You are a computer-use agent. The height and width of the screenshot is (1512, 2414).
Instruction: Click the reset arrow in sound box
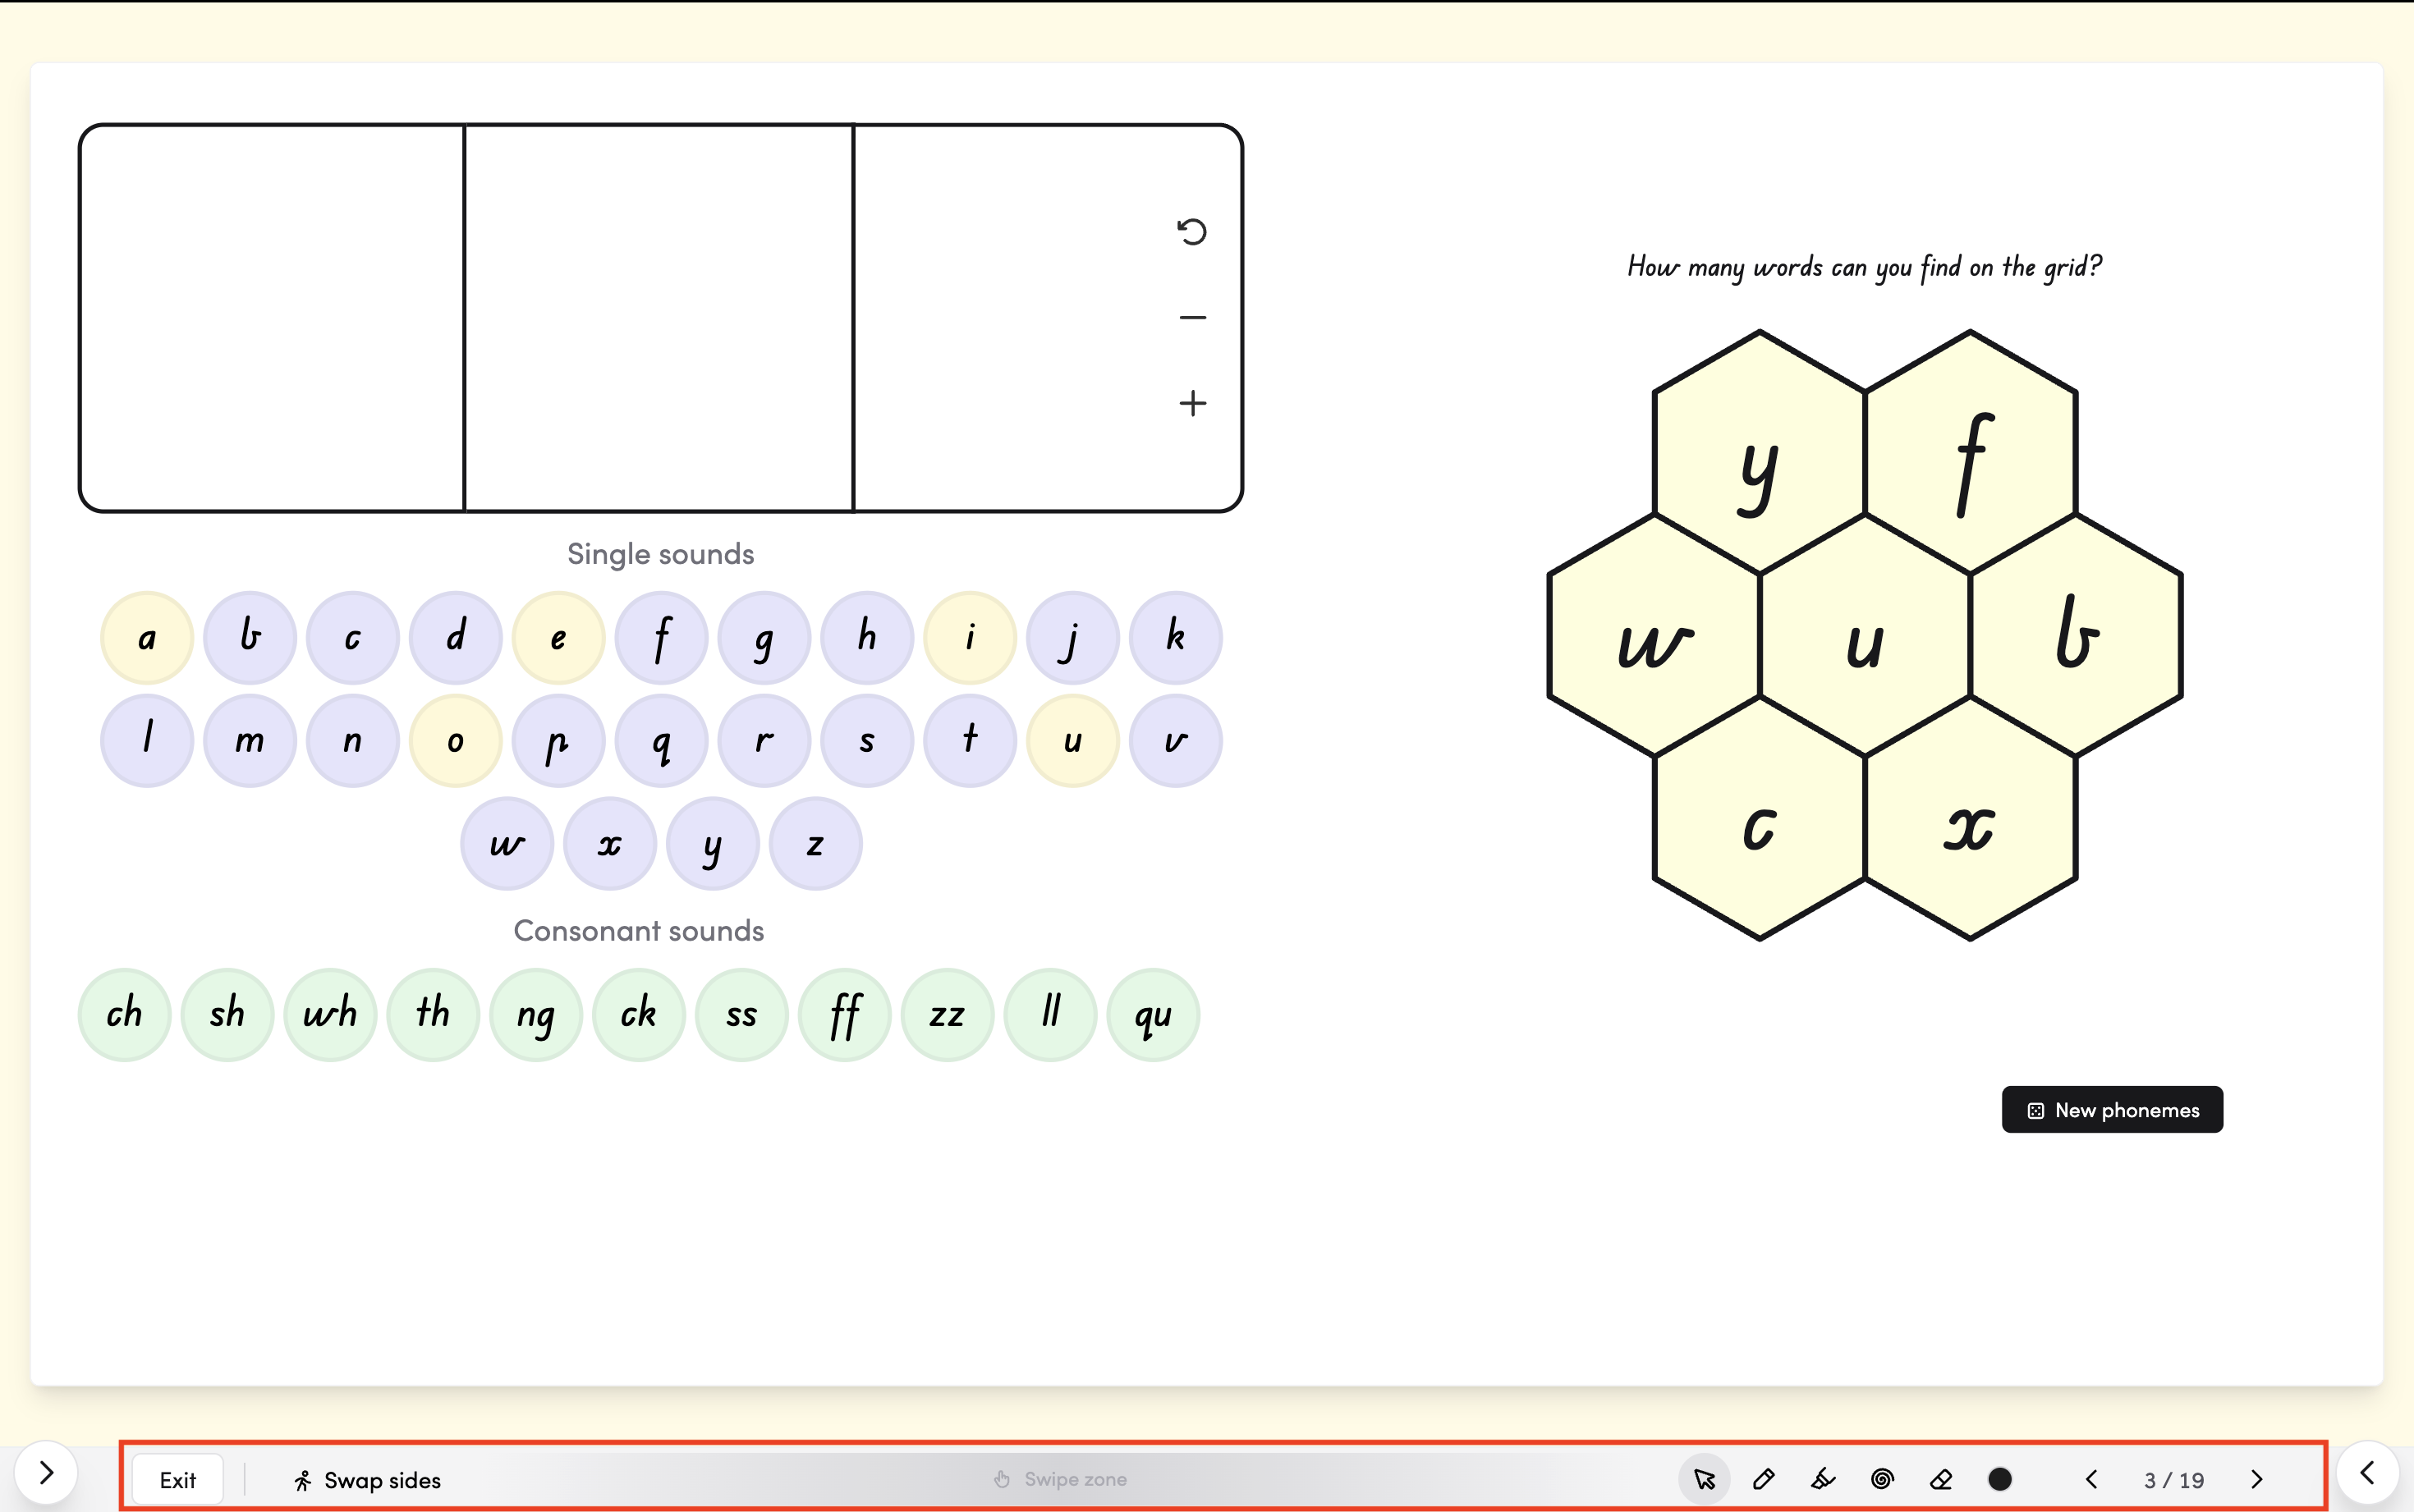pos(1192,232)
